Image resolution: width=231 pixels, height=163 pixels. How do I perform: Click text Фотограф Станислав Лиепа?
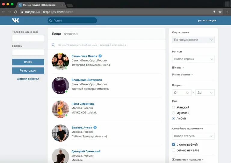pos(91,65)
